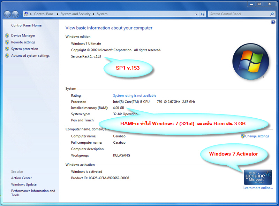Click the shield icon beside Device Manager
This screenshot has width=279, height=206.
pyautogui.click(x=7, y=35)
